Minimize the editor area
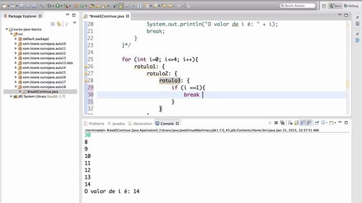The image size is (362, 203). pos(340,15)
